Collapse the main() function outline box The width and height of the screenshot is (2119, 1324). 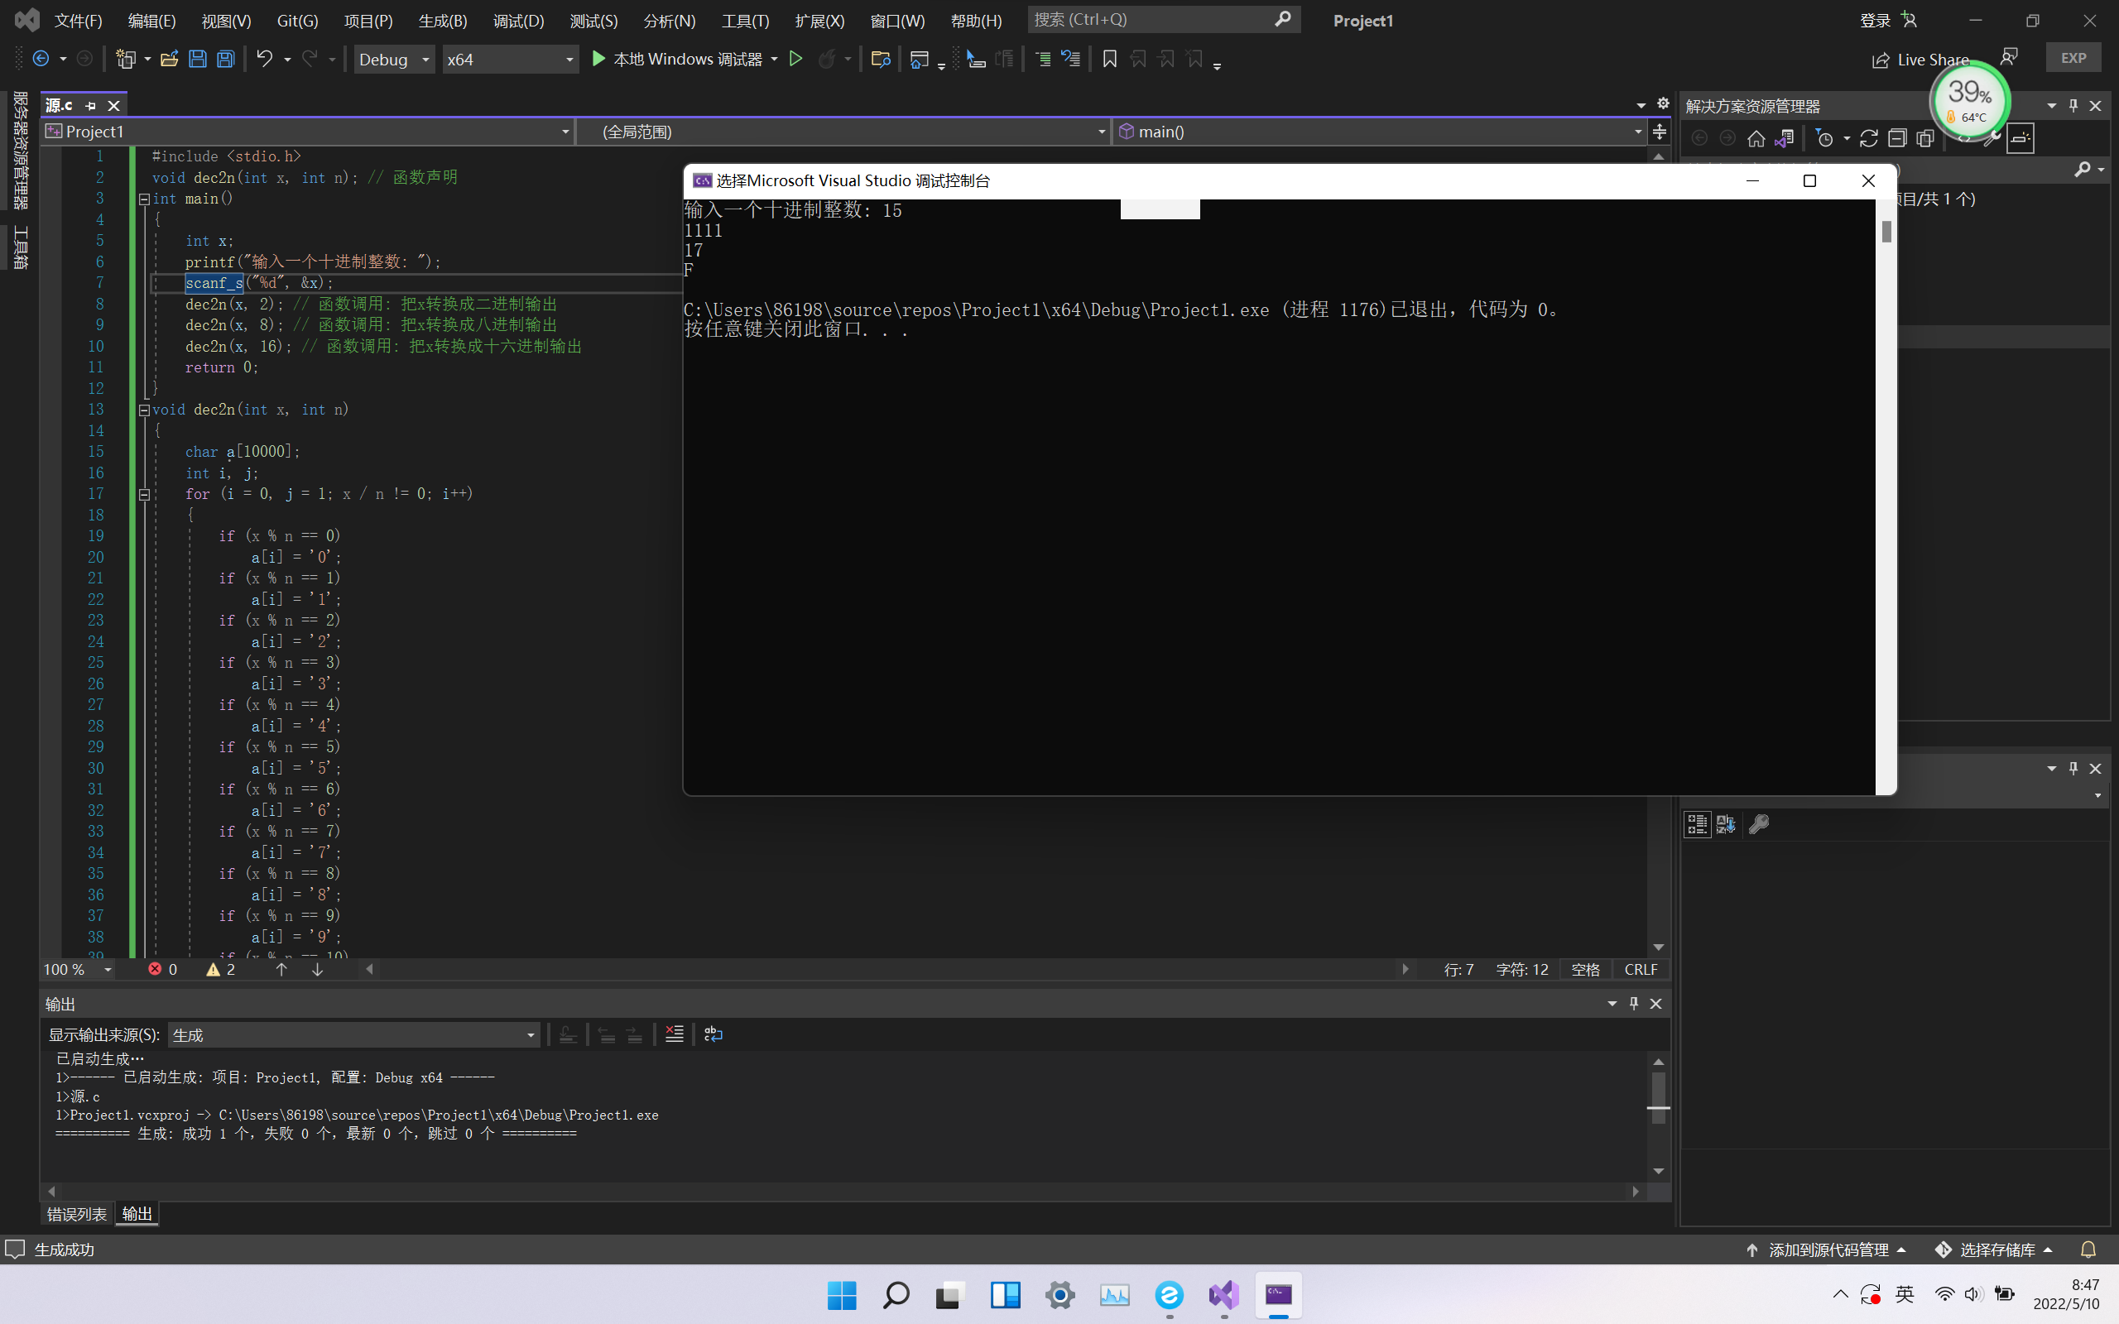(x=145, y=199)
